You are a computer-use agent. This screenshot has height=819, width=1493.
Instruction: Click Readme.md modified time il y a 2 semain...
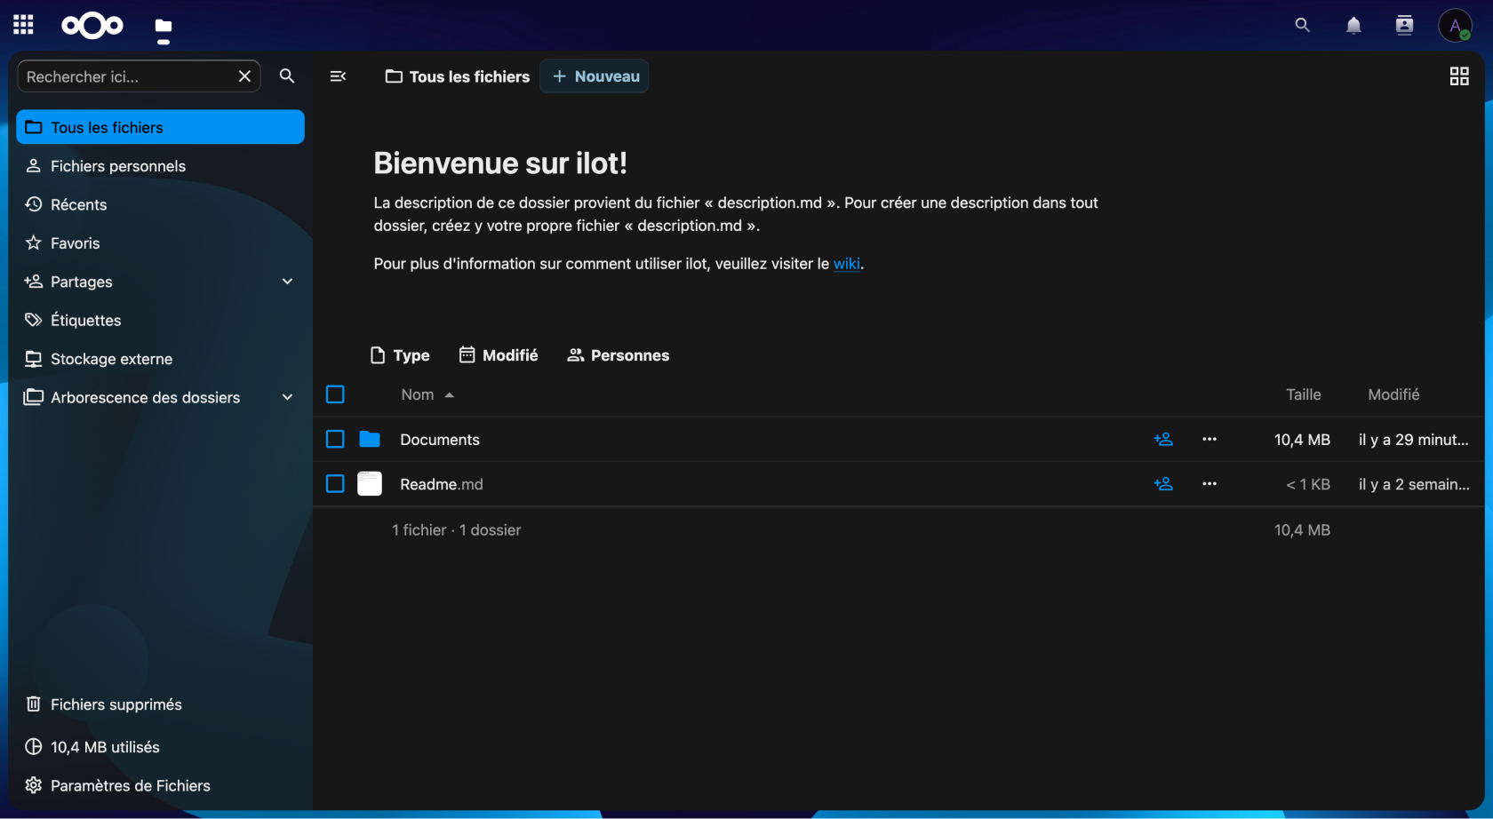point(1414,484)
